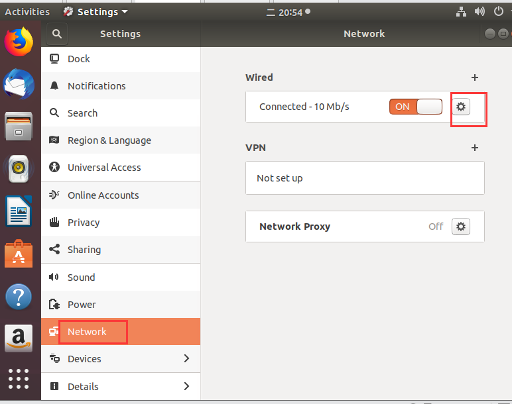Launch Thunderbird mail from the dock

point(19,84)
